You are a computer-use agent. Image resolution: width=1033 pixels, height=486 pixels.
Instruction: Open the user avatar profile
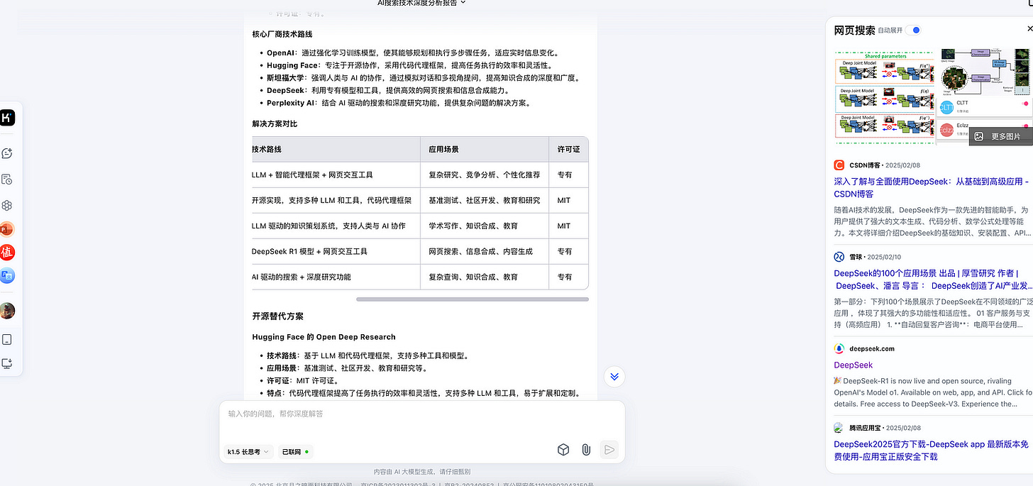pyautogui.click(x=7, y=310)
